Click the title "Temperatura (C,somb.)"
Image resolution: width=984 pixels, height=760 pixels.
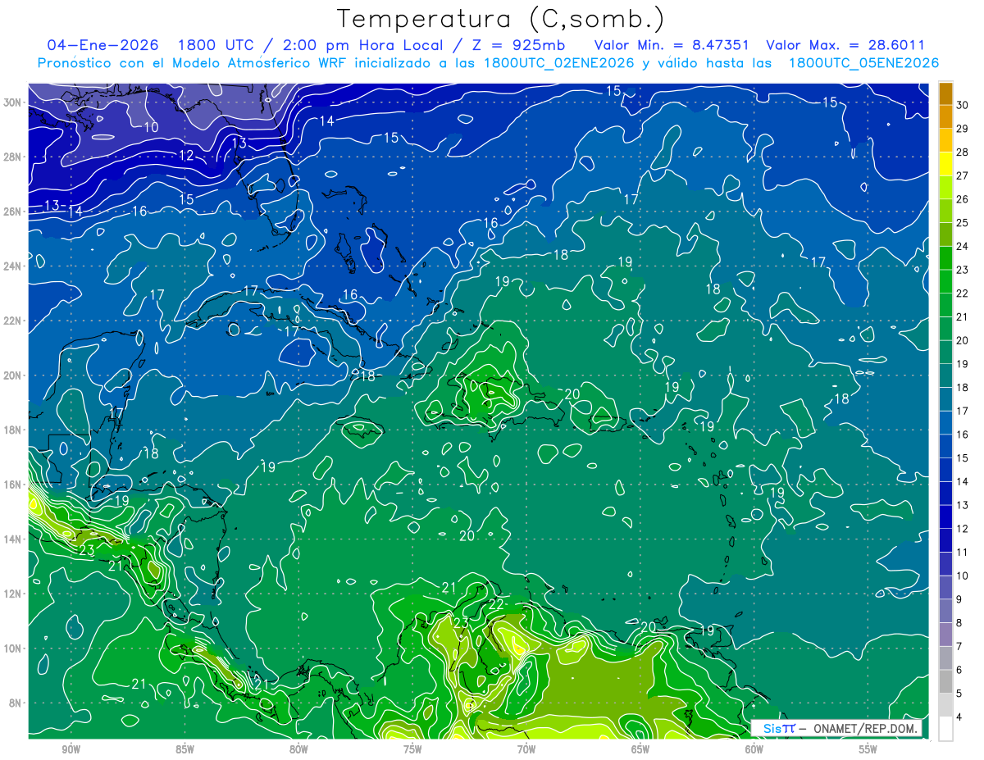(x=501, y=19)
